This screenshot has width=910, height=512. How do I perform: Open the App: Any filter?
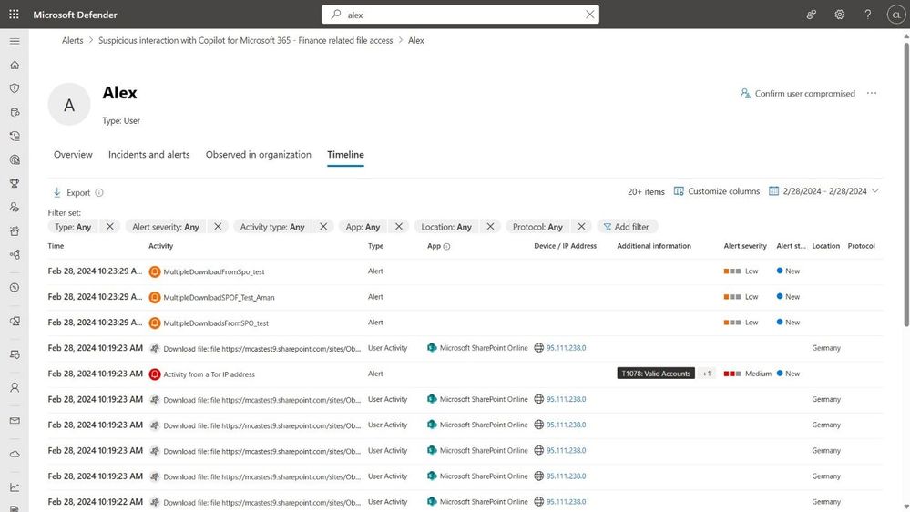pos(363,227)
